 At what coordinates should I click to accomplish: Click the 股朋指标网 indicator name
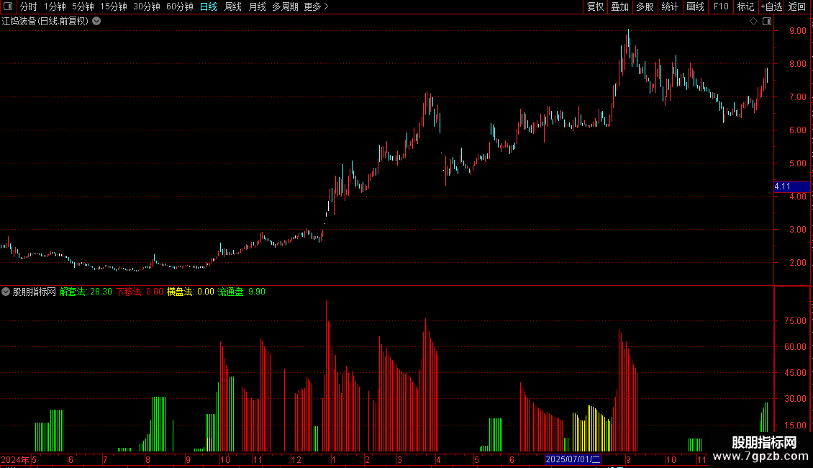point(35,292)
